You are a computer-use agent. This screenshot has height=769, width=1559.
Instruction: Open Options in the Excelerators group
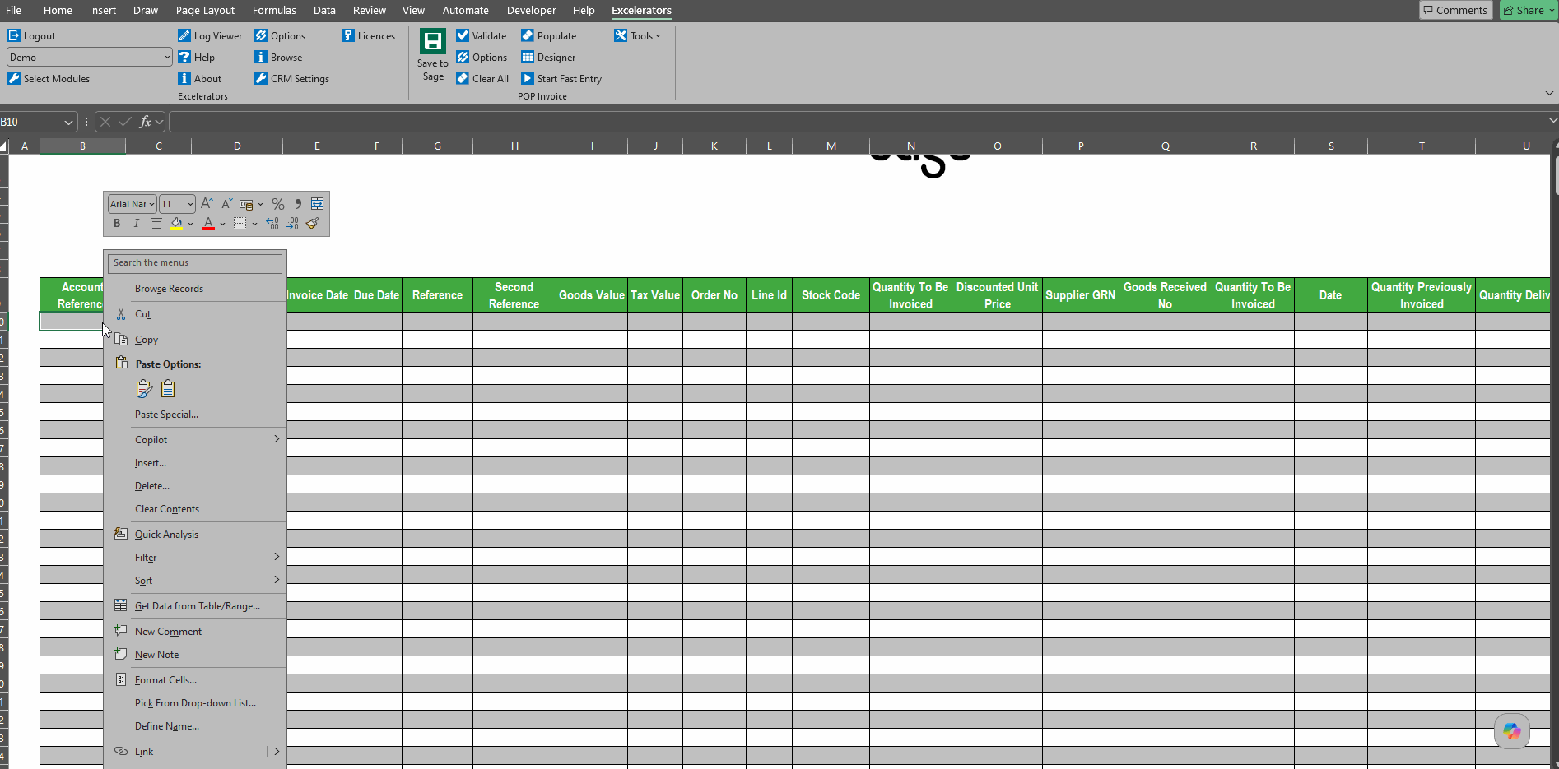pyautogui.click(x=280, y=36)
